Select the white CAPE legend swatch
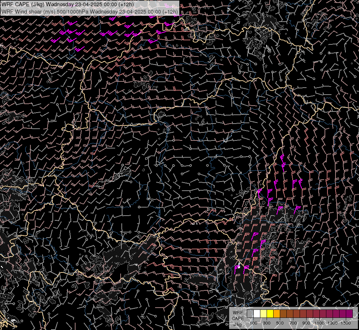 (257, 314)
